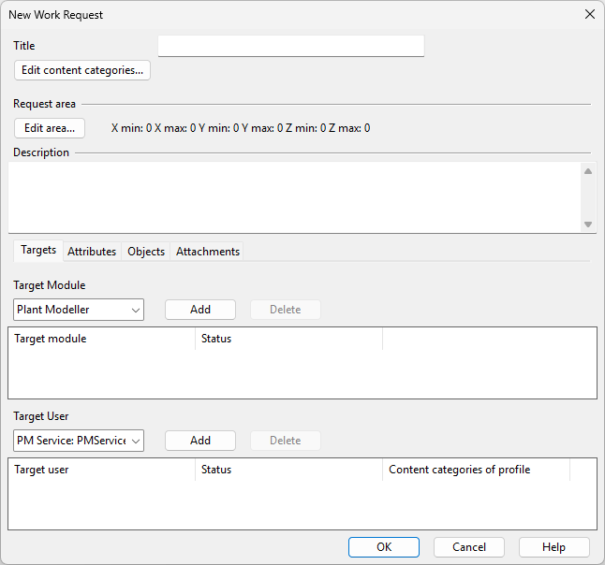Open the Attachments tab

[x=208, y=252]
